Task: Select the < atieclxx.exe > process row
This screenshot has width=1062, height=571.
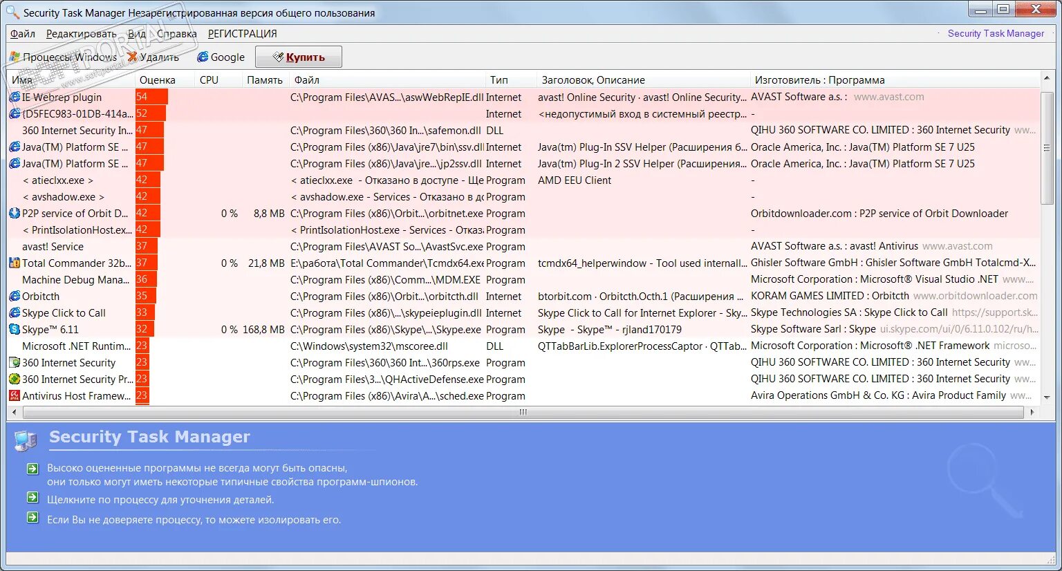Action: click(524, 180)
